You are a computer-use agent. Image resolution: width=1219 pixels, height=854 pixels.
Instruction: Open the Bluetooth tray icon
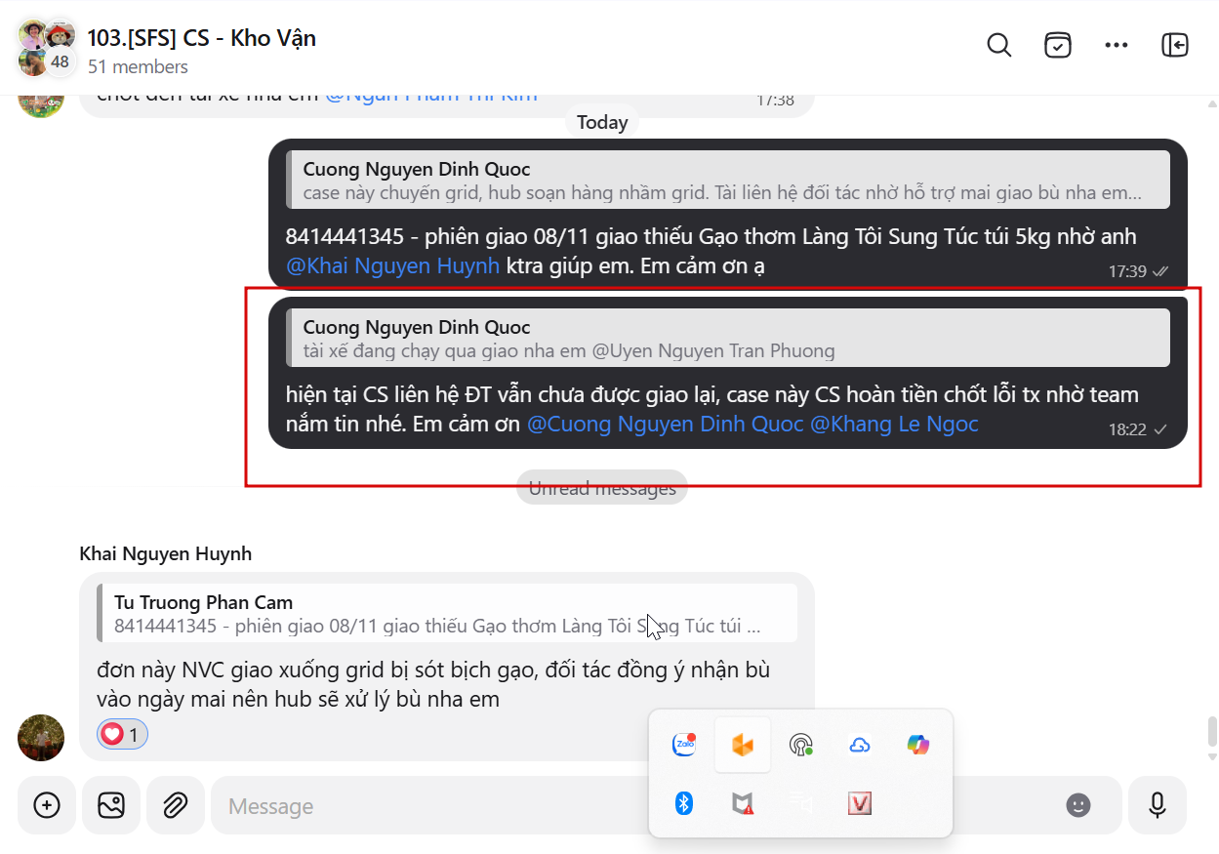(x=684, y=803)
